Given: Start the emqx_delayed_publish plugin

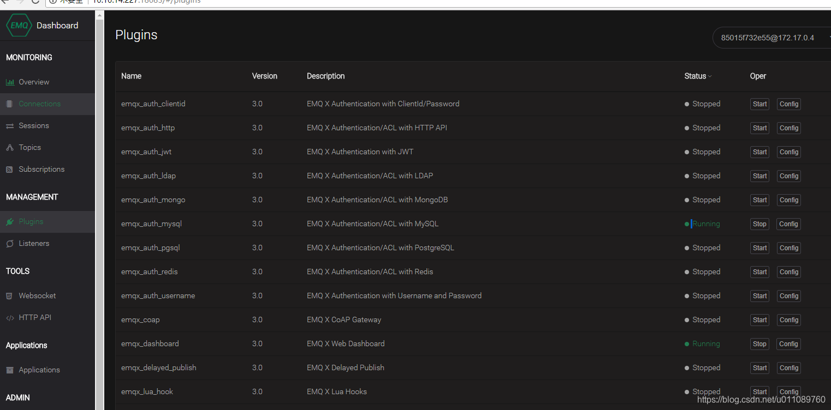Looking at the screenshot, I should click(x=759, y=368).
